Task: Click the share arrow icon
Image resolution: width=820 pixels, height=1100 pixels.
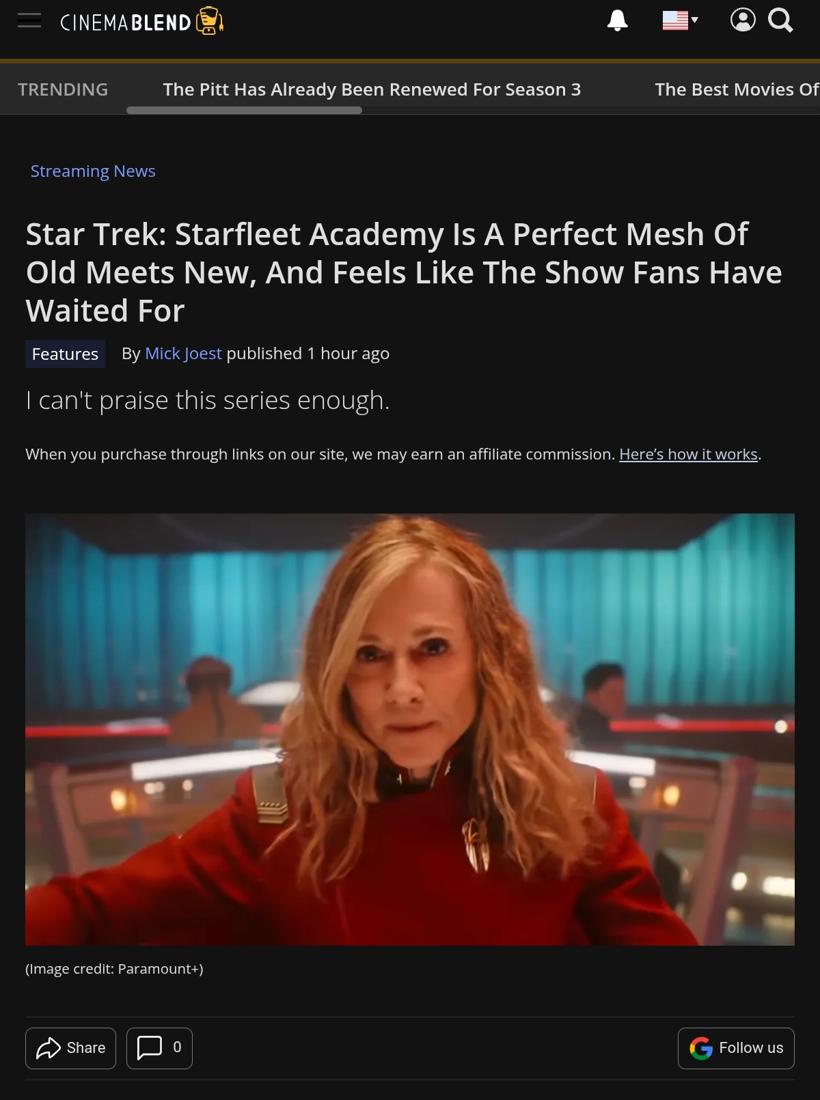Action: point(49,1048)
